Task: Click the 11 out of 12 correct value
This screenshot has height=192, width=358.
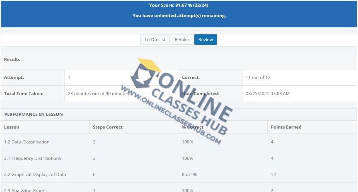Action: pos(258,78)
